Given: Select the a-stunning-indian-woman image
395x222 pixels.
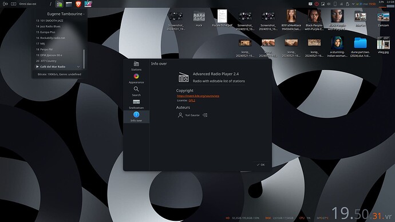Looking at the screenshot, I should pyautogui.click(x=337, y=47).
